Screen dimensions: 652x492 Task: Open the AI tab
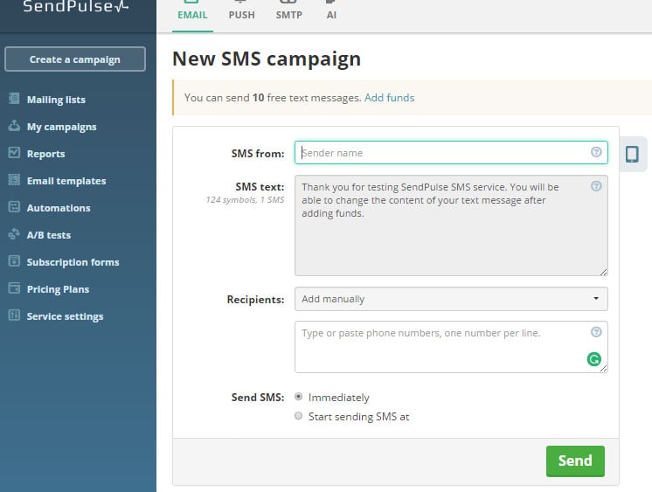pyautogui.click(x=331, y=14)
